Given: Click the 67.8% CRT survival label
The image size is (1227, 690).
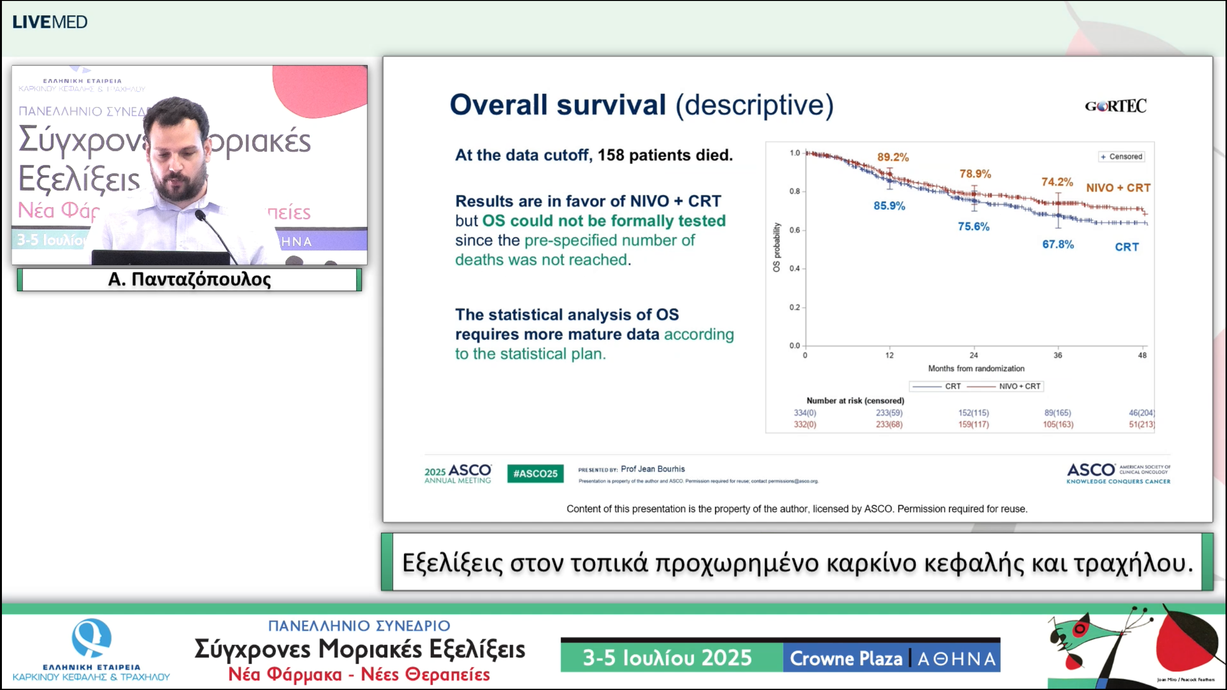Looking at the screenshot, I should pyautogui.click(x=1058, y=244).
